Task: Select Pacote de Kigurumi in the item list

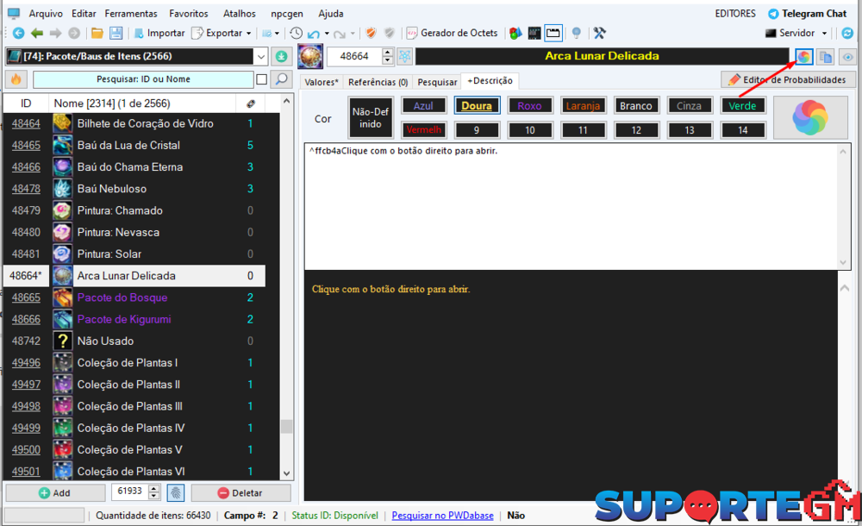Action: (124, 319)
